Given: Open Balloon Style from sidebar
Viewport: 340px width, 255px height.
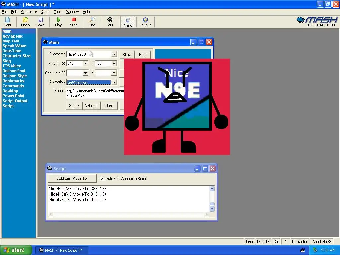Looking at the screenshot, I should coord(14,76).
